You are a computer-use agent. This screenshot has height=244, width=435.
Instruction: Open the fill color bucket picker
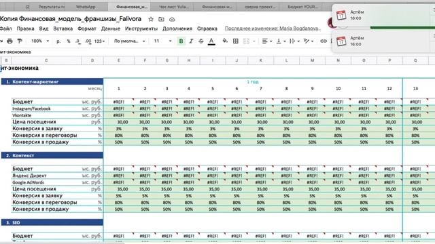pos(225,41)
